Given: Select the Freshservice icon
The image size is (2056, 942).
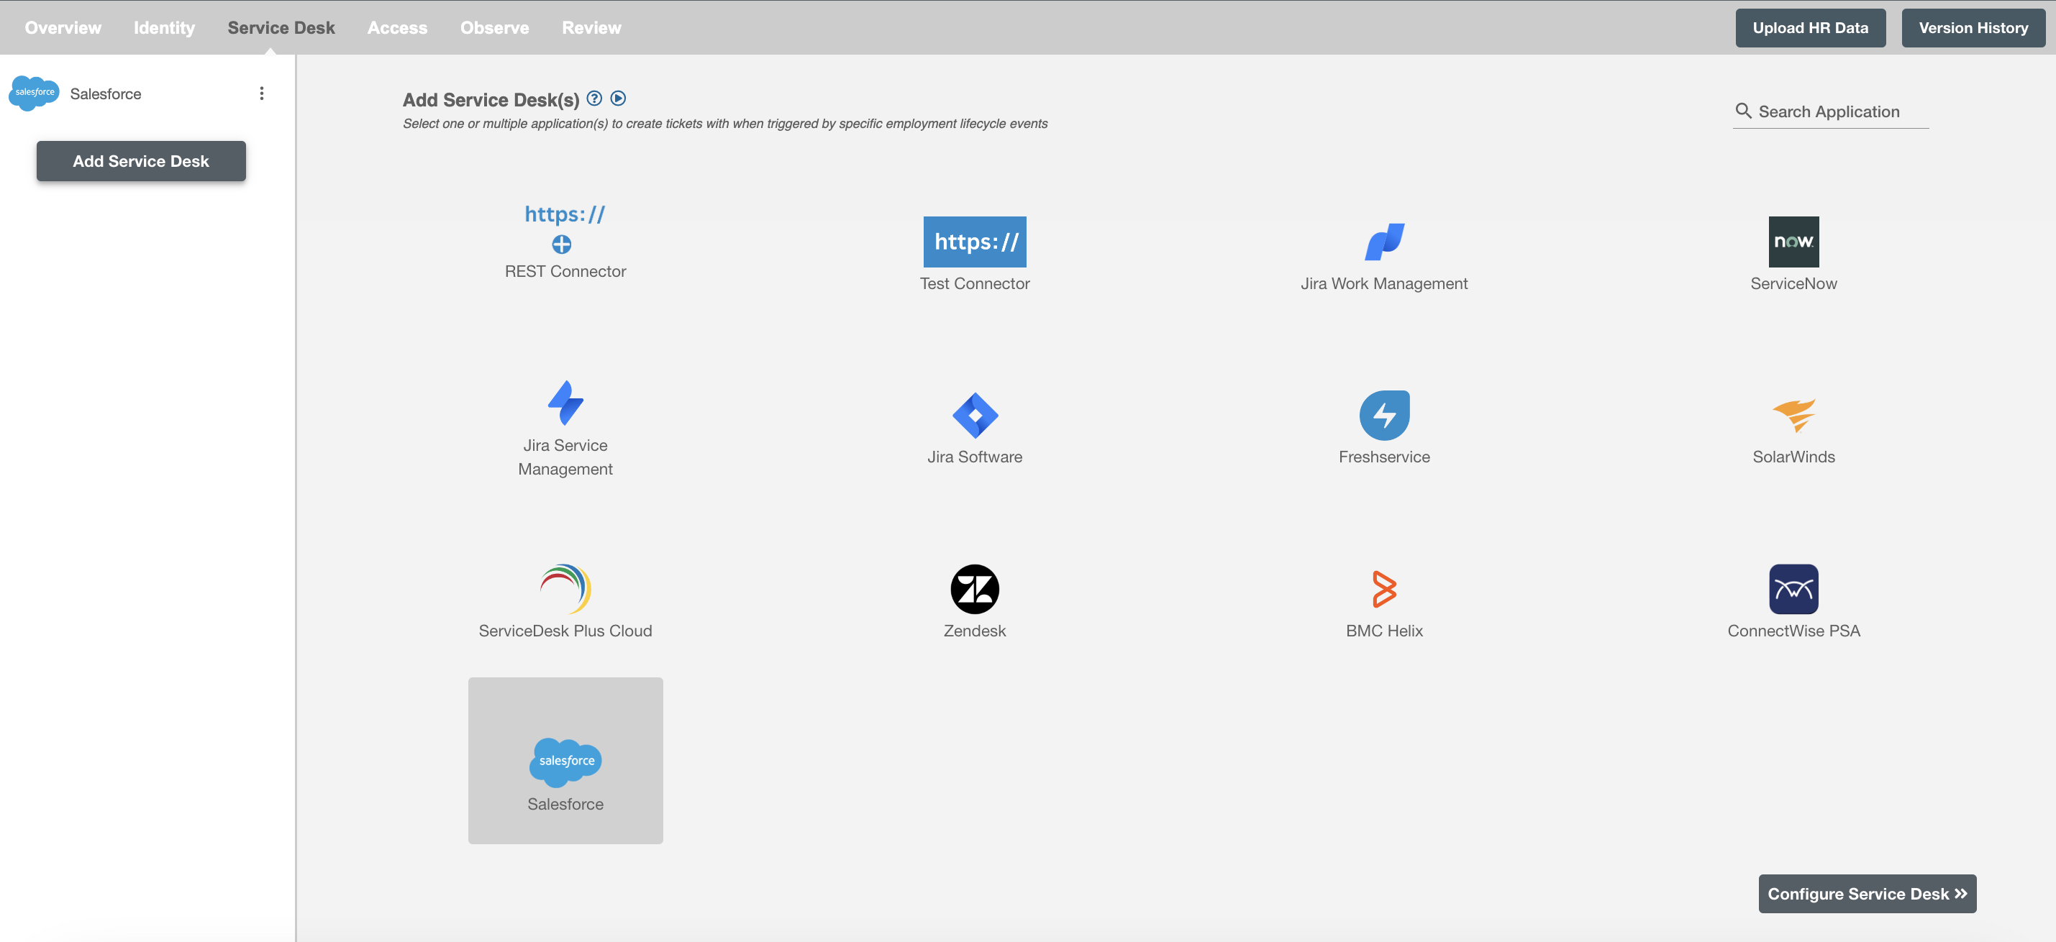Looking at the screenshot, I should pyautogui.click(x=1383, y=414).
